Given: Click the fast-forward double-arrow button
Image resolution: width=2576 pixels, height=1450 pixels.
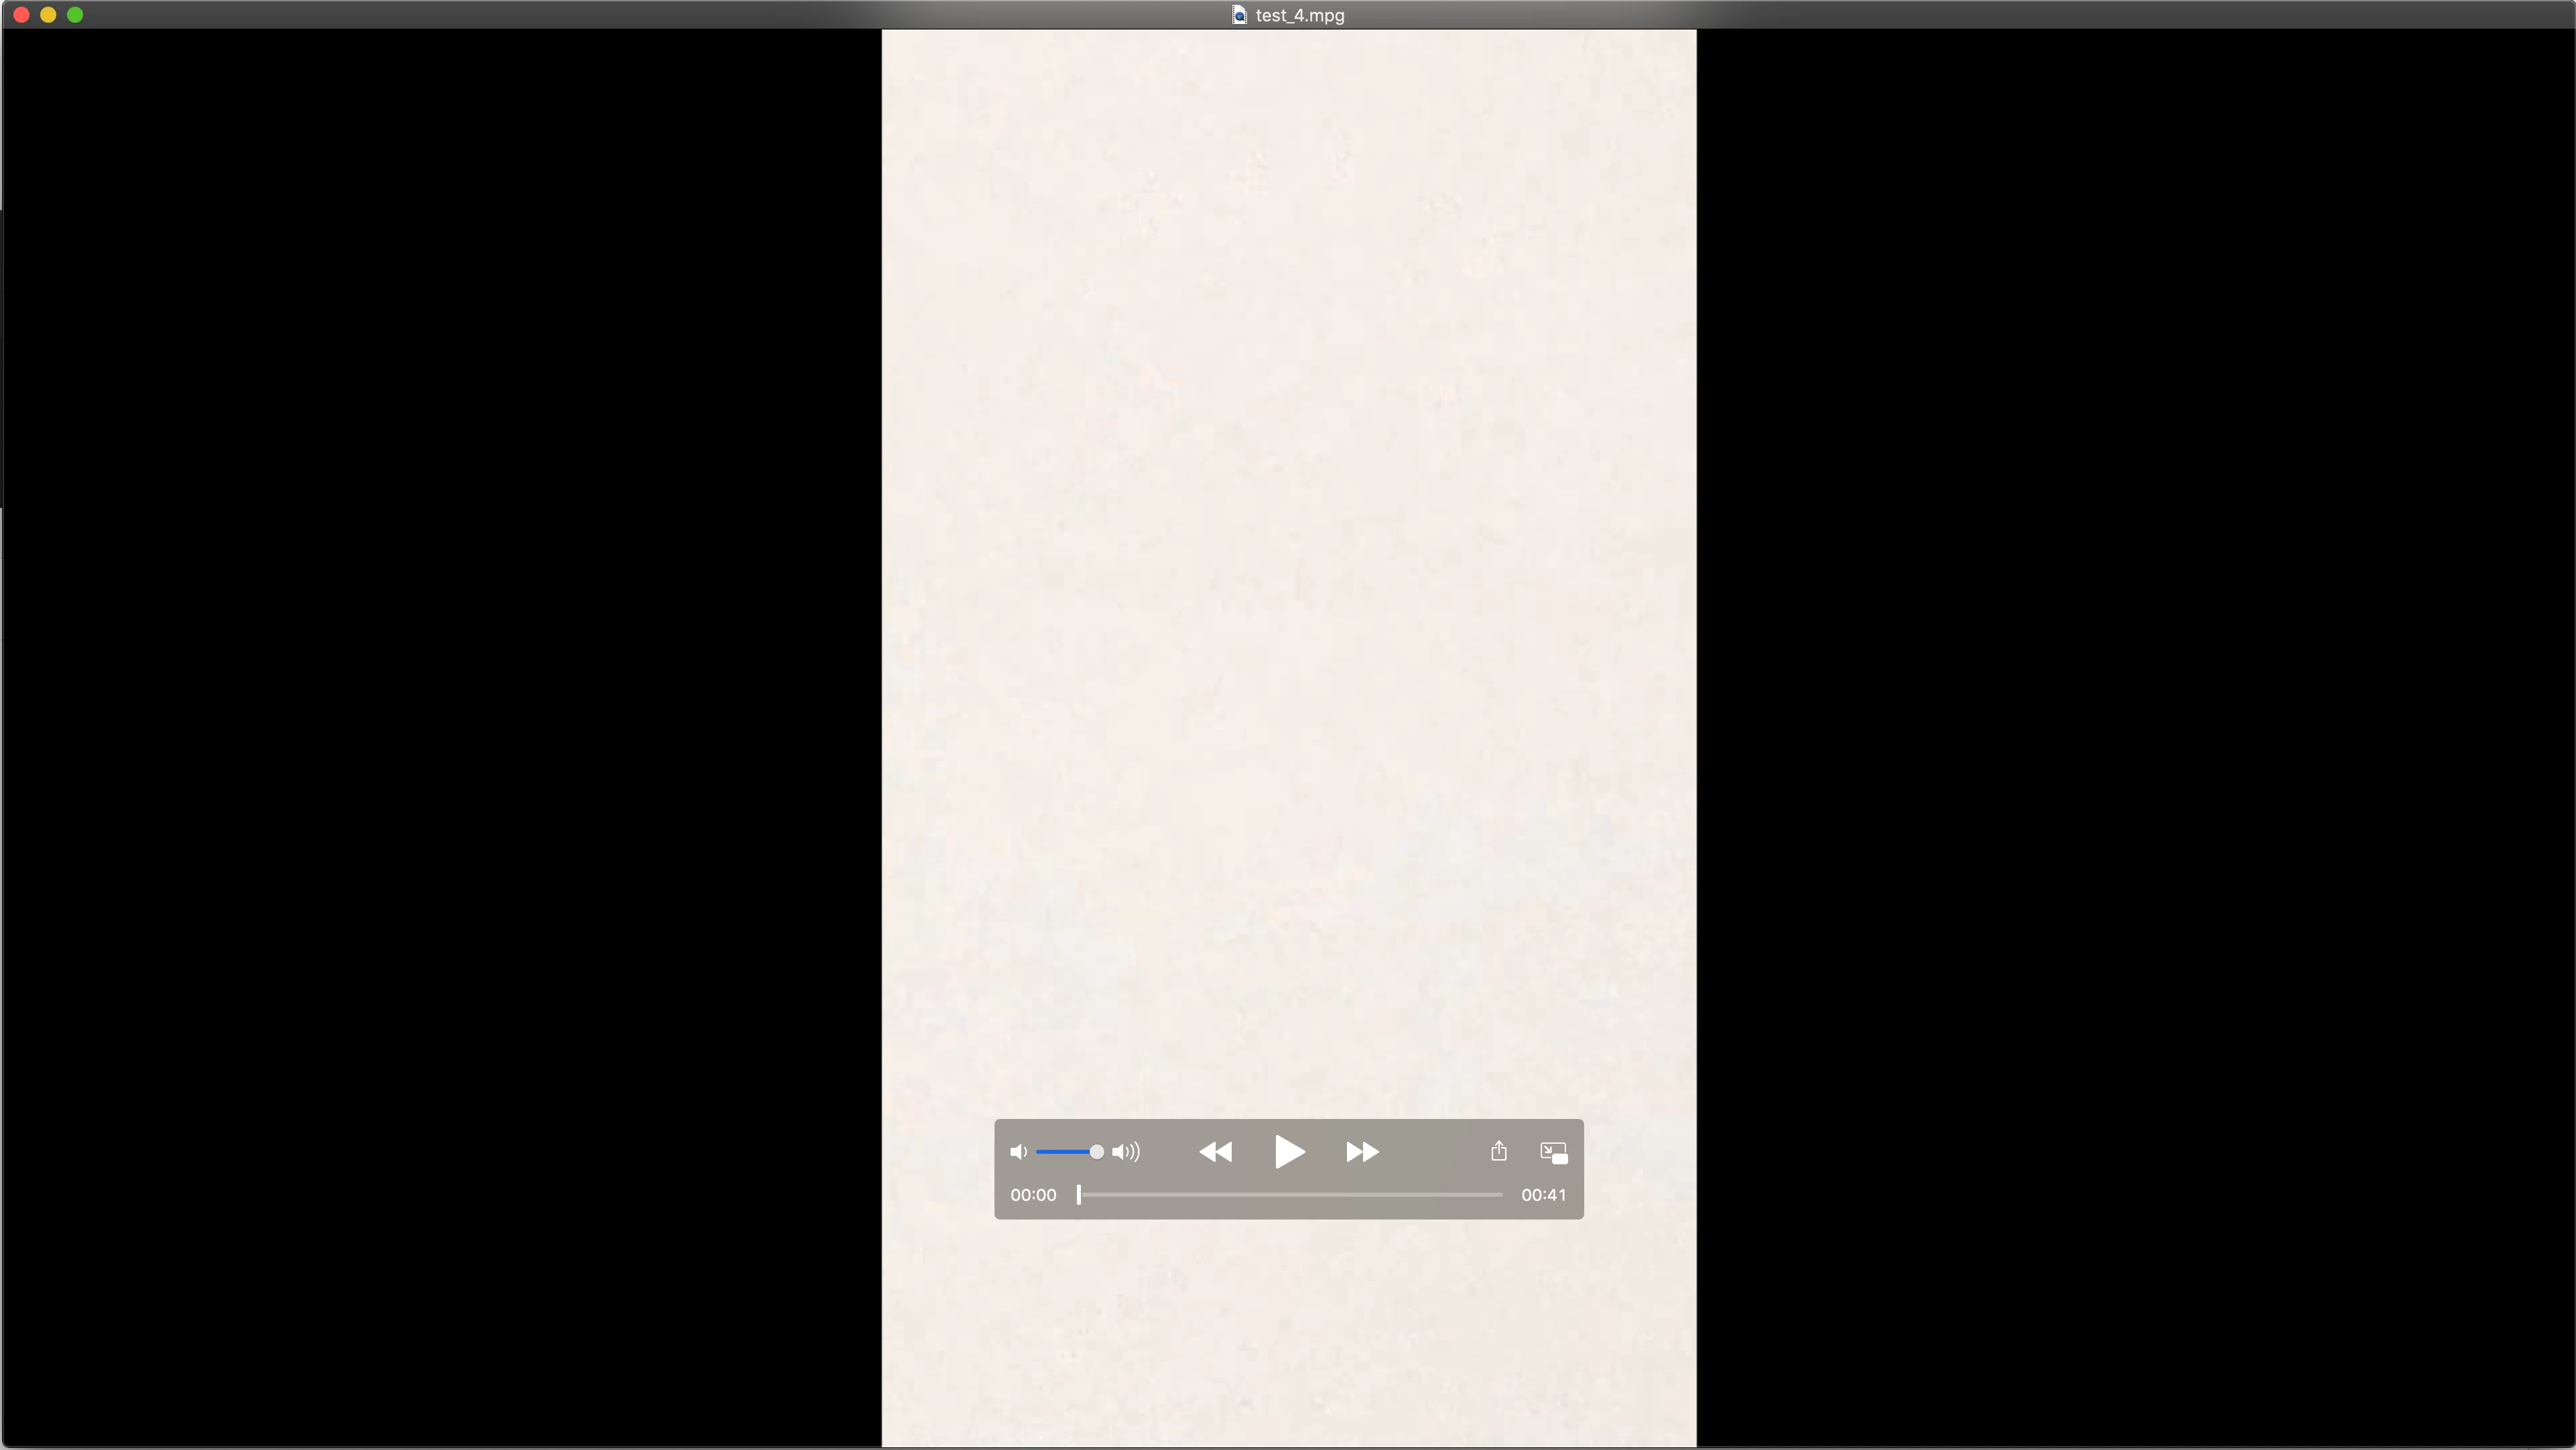Looking at the screenshot, I should tap(1362, 1152).
